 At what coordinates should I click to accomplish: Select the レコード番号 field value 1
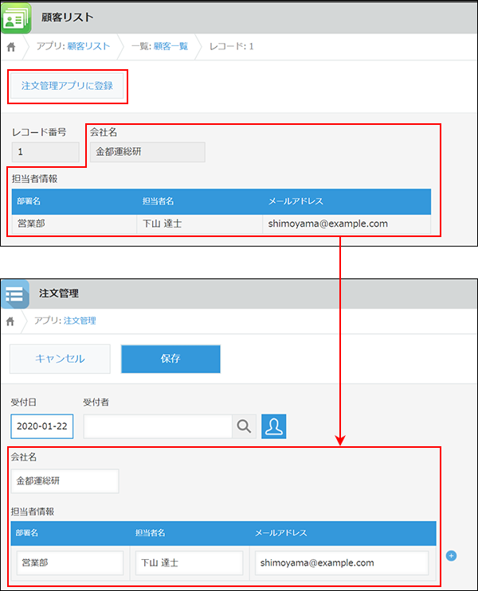(x=45, y=152)
